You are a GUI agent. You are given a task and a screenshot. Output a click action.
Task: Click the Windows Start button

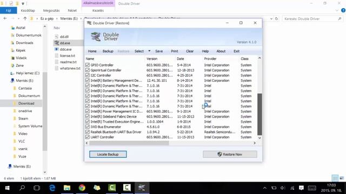[x=7, y=188]
